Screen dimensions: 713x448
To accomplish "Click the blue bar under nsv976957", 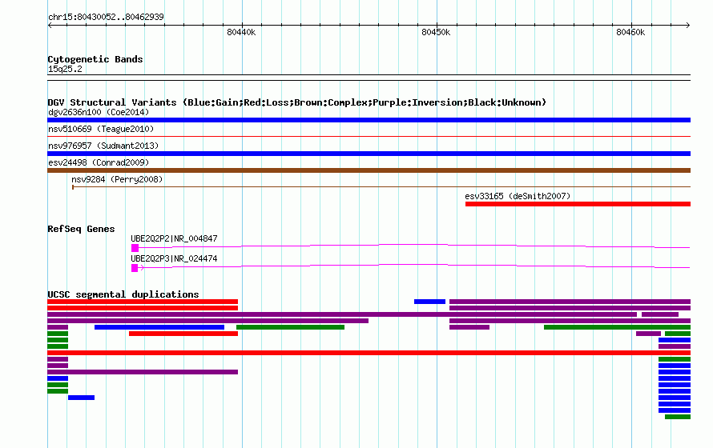I will pos(369,154).
